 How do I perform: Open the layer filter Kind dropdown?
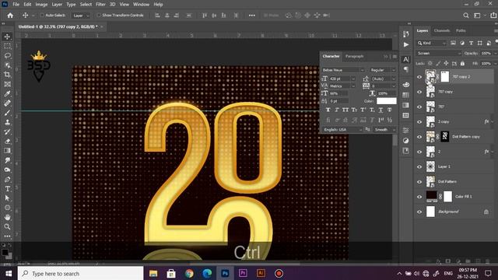tap(432, 43)
